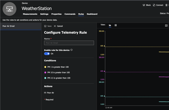Image resolution: width=169 pixels, height=110 pixels.
Task: Click the Name input field
Action: coord(69,43)
